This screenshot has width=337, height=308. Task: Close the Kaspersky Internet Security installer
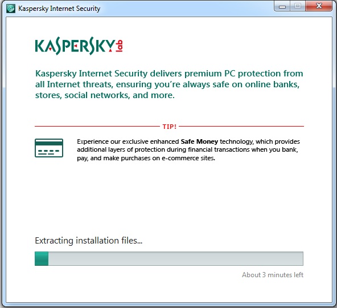tap(319, 6)
